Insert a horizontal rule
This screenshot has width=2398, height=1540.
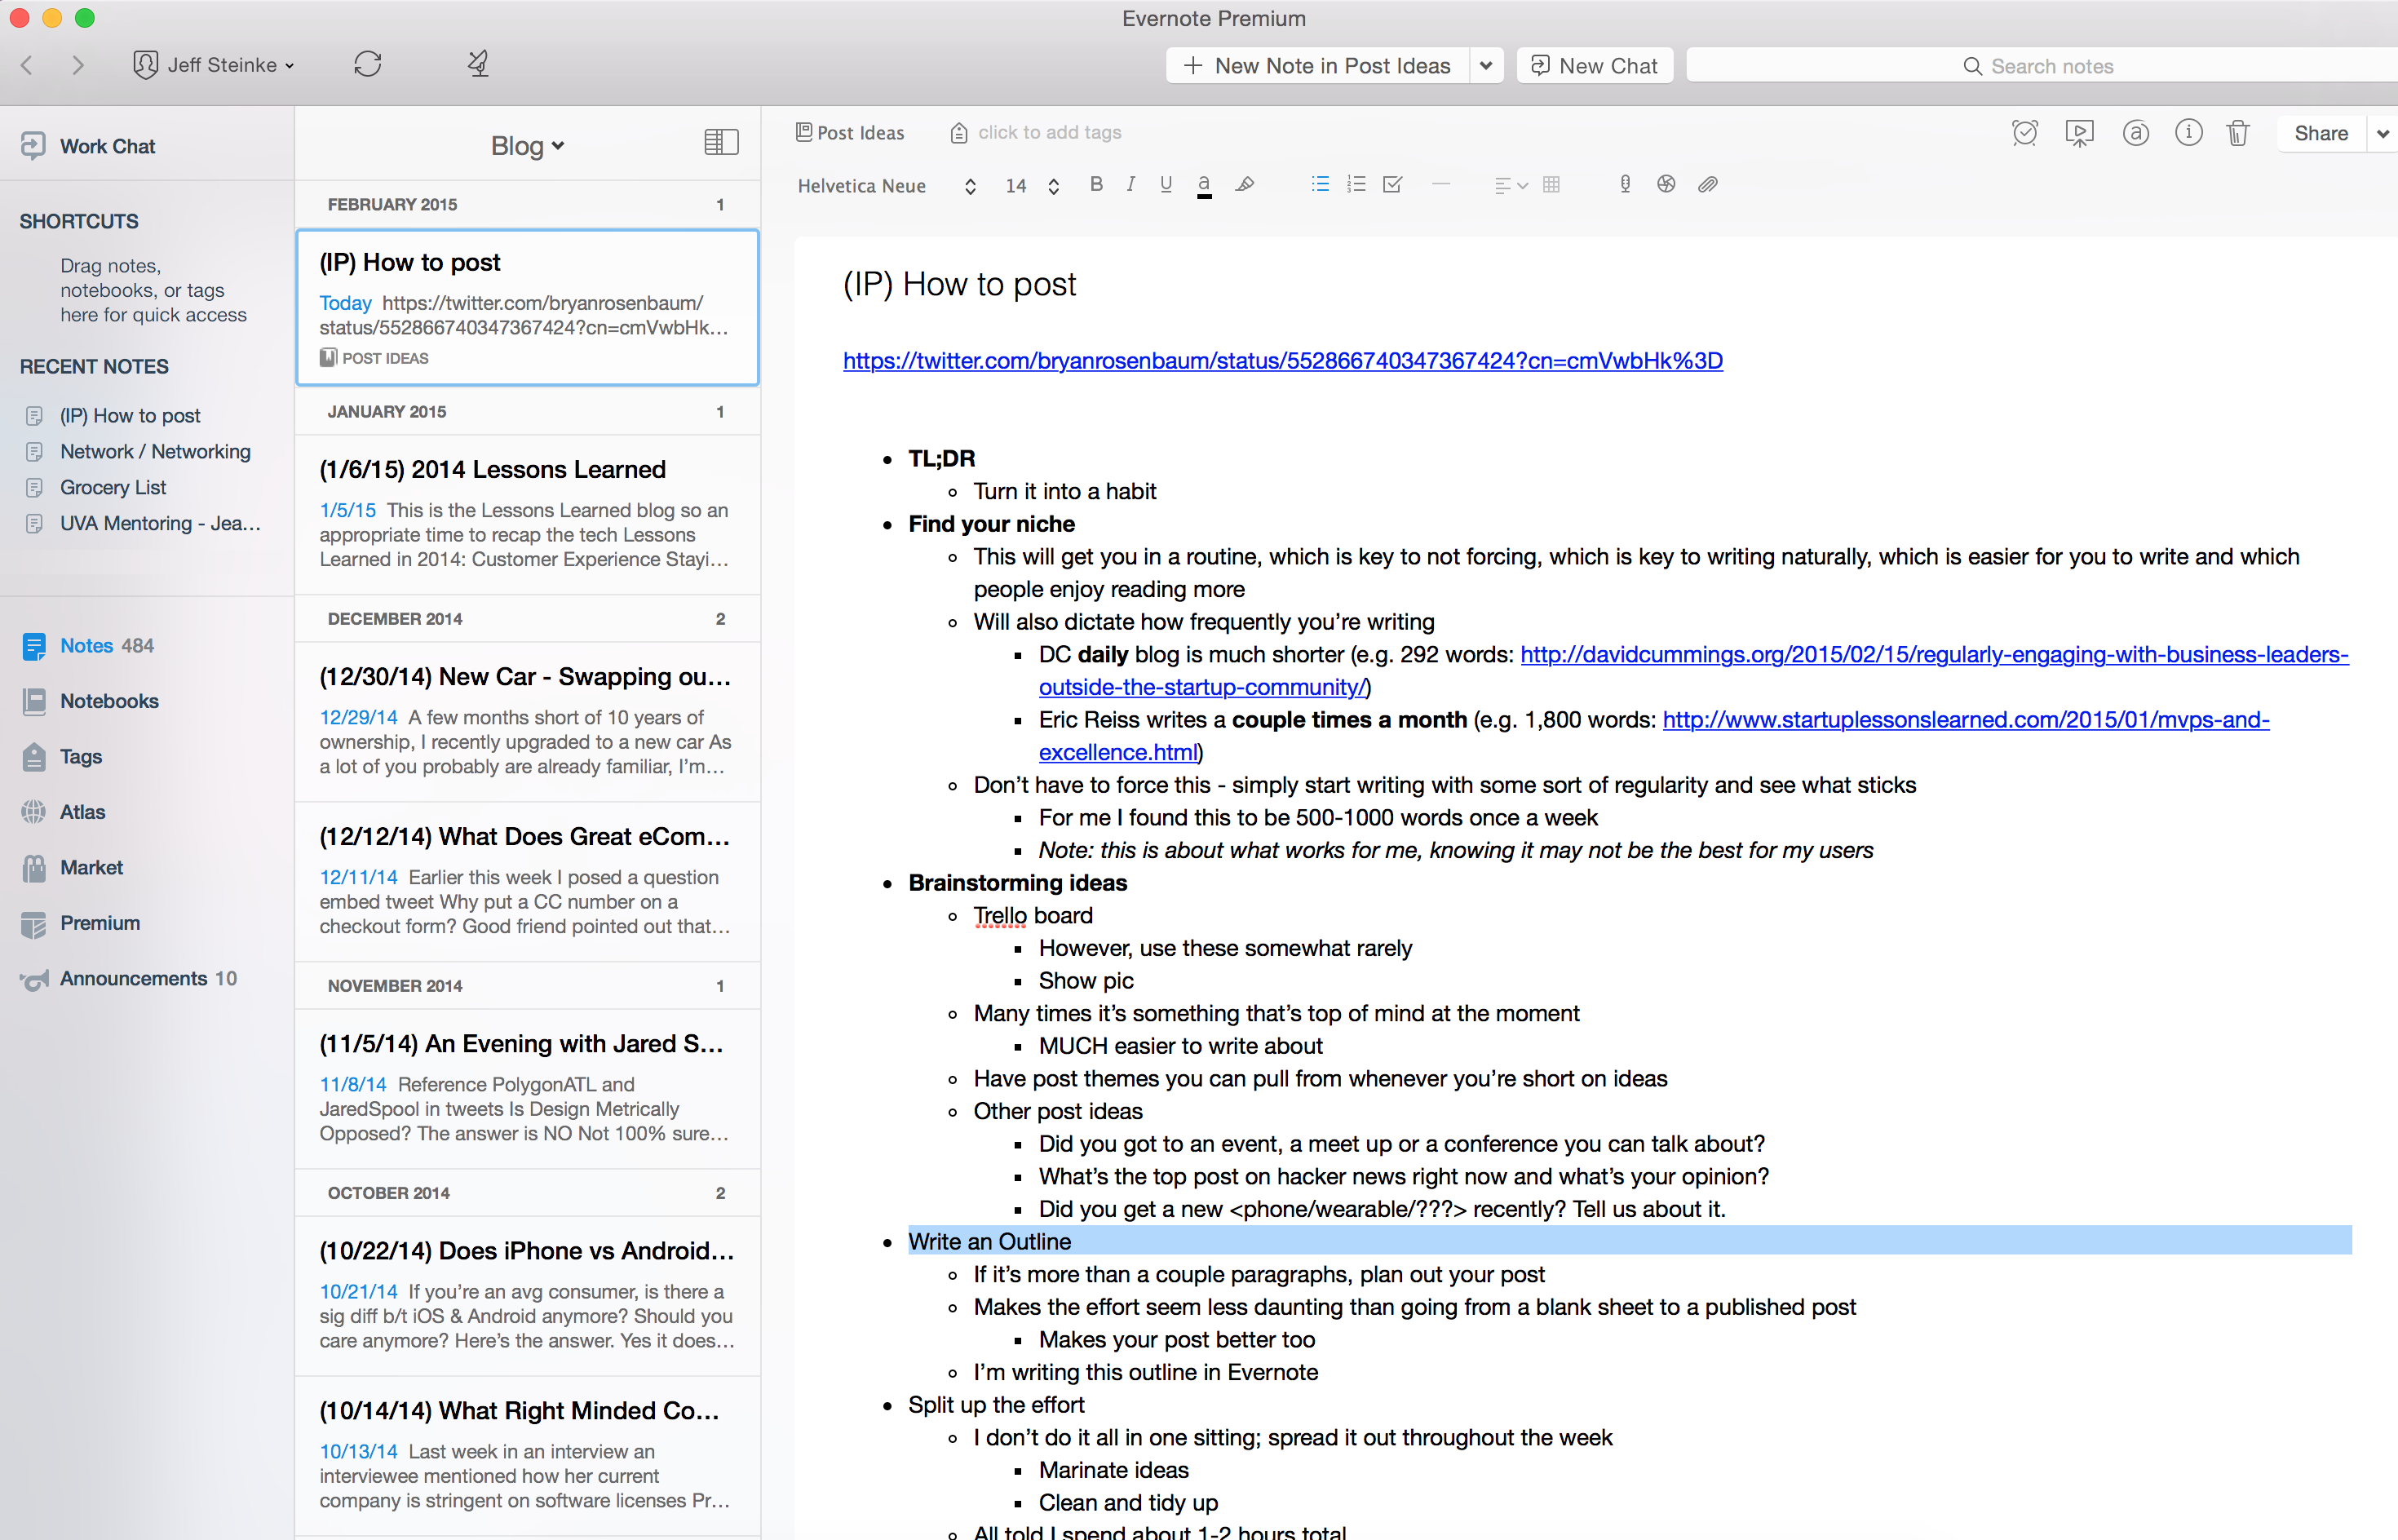pyautogui.click(x=1441, y=185)
